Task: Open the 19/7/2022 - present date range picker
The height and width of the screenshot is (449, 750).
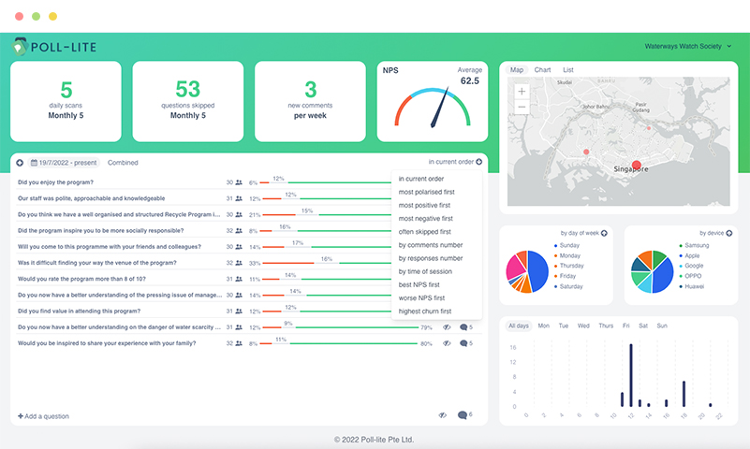Action: point(64,163)
